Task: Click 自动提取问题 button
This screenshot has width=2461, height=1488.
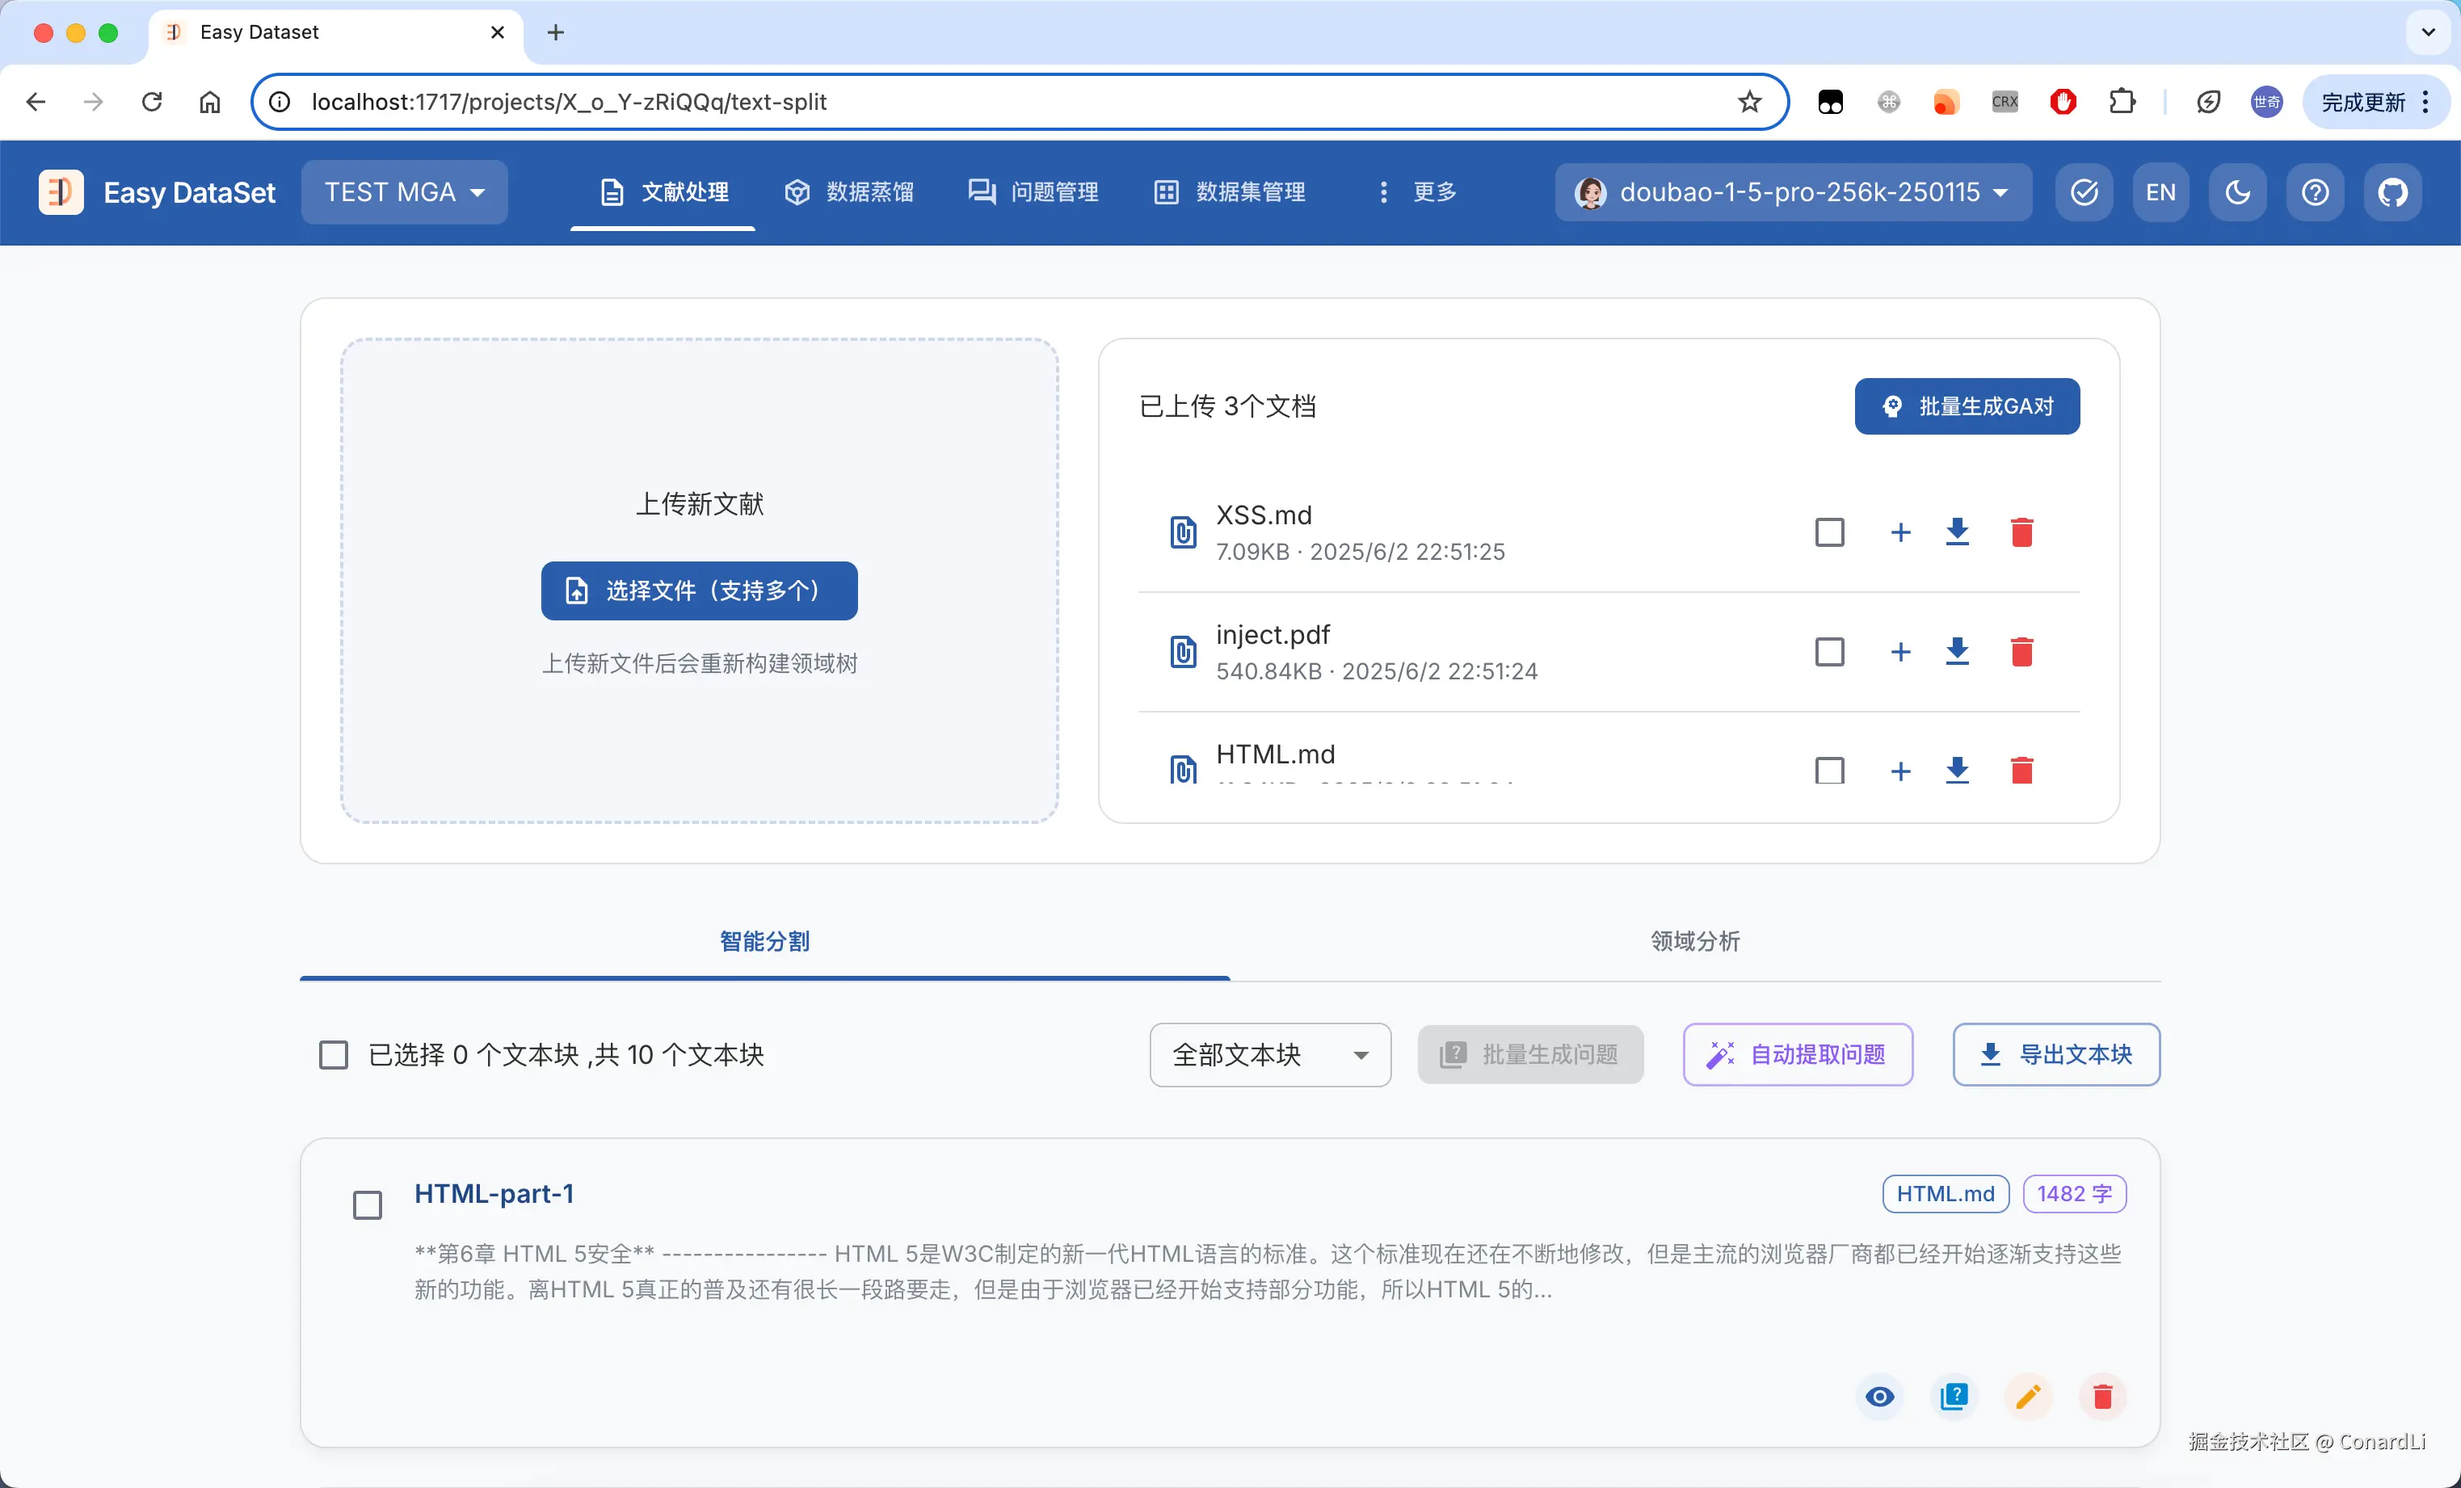Action: click(1798, 1054)
